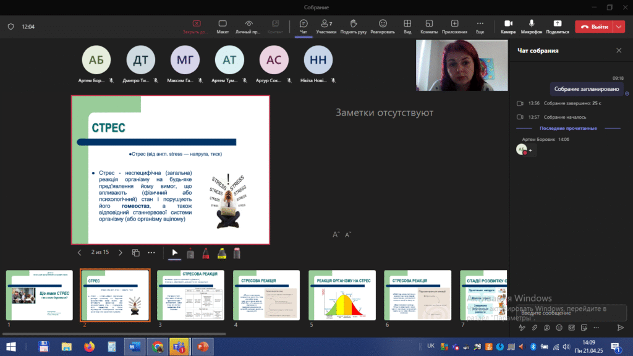Switch to Chrome in the taskbar

point(158,347)
